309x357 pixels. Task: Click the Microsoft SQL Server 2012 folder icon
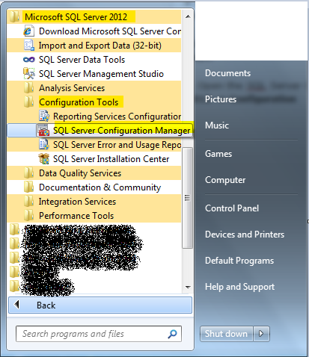click(15, 17)
